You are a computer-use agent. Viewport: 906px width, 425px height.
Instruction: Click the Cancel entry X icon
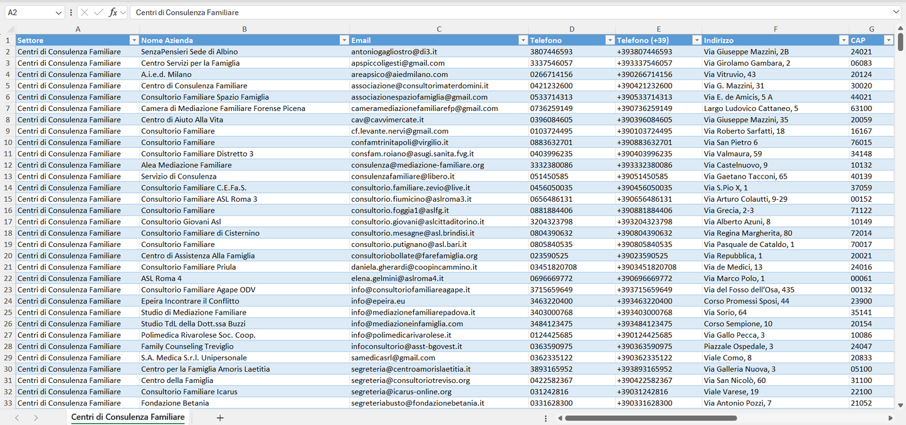[x=85, y=13]
